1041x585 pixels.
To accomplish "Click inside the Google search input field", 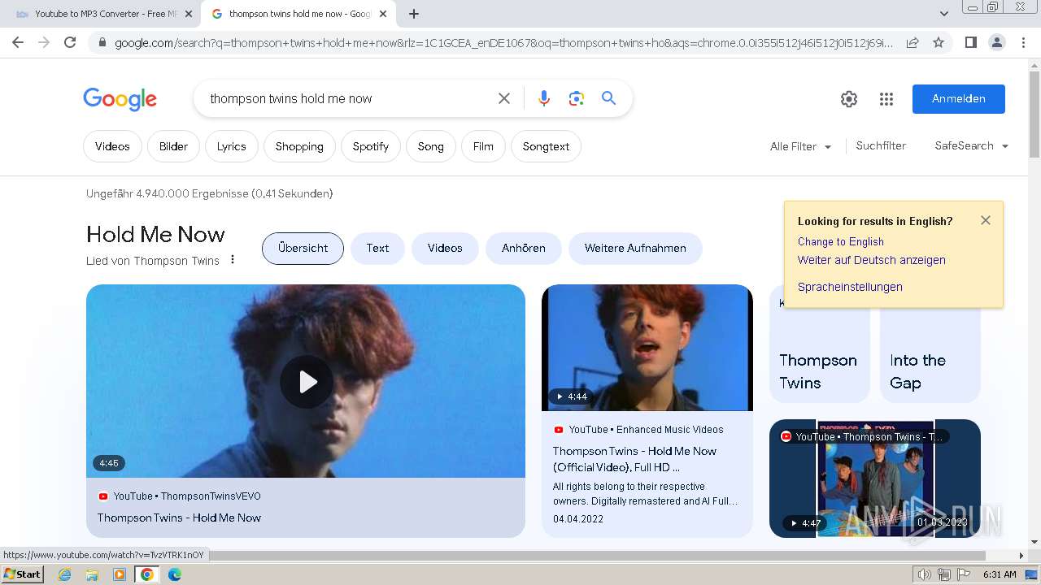I will click(x=346, y=98).
